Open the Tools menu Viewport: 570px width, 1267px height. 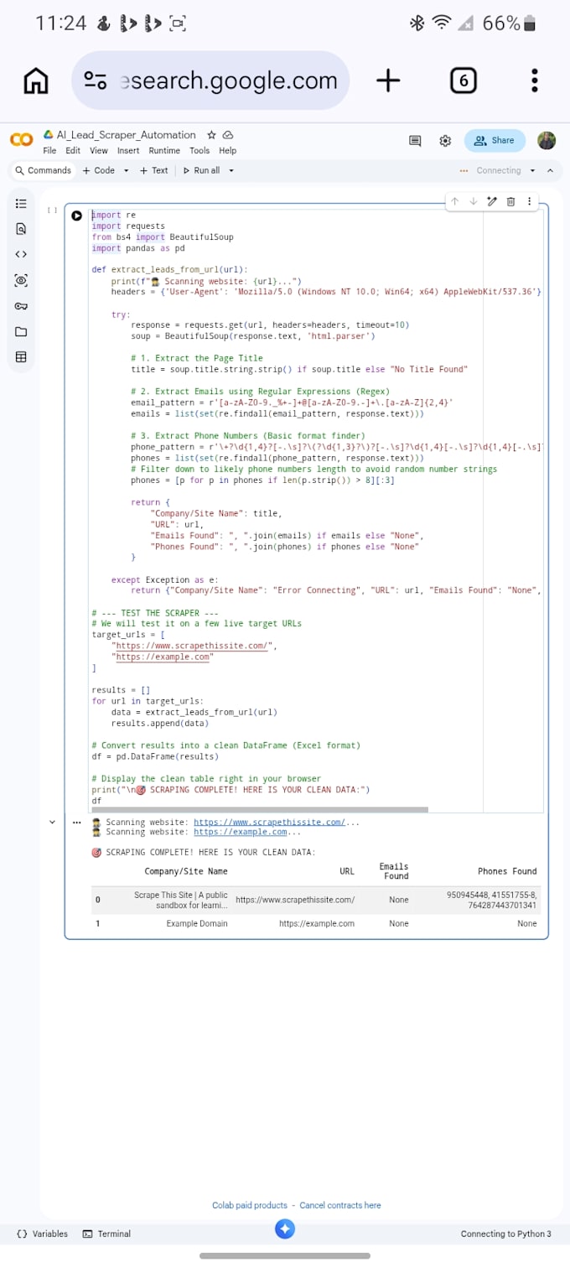pyautogui.click(x=199, y=151)
